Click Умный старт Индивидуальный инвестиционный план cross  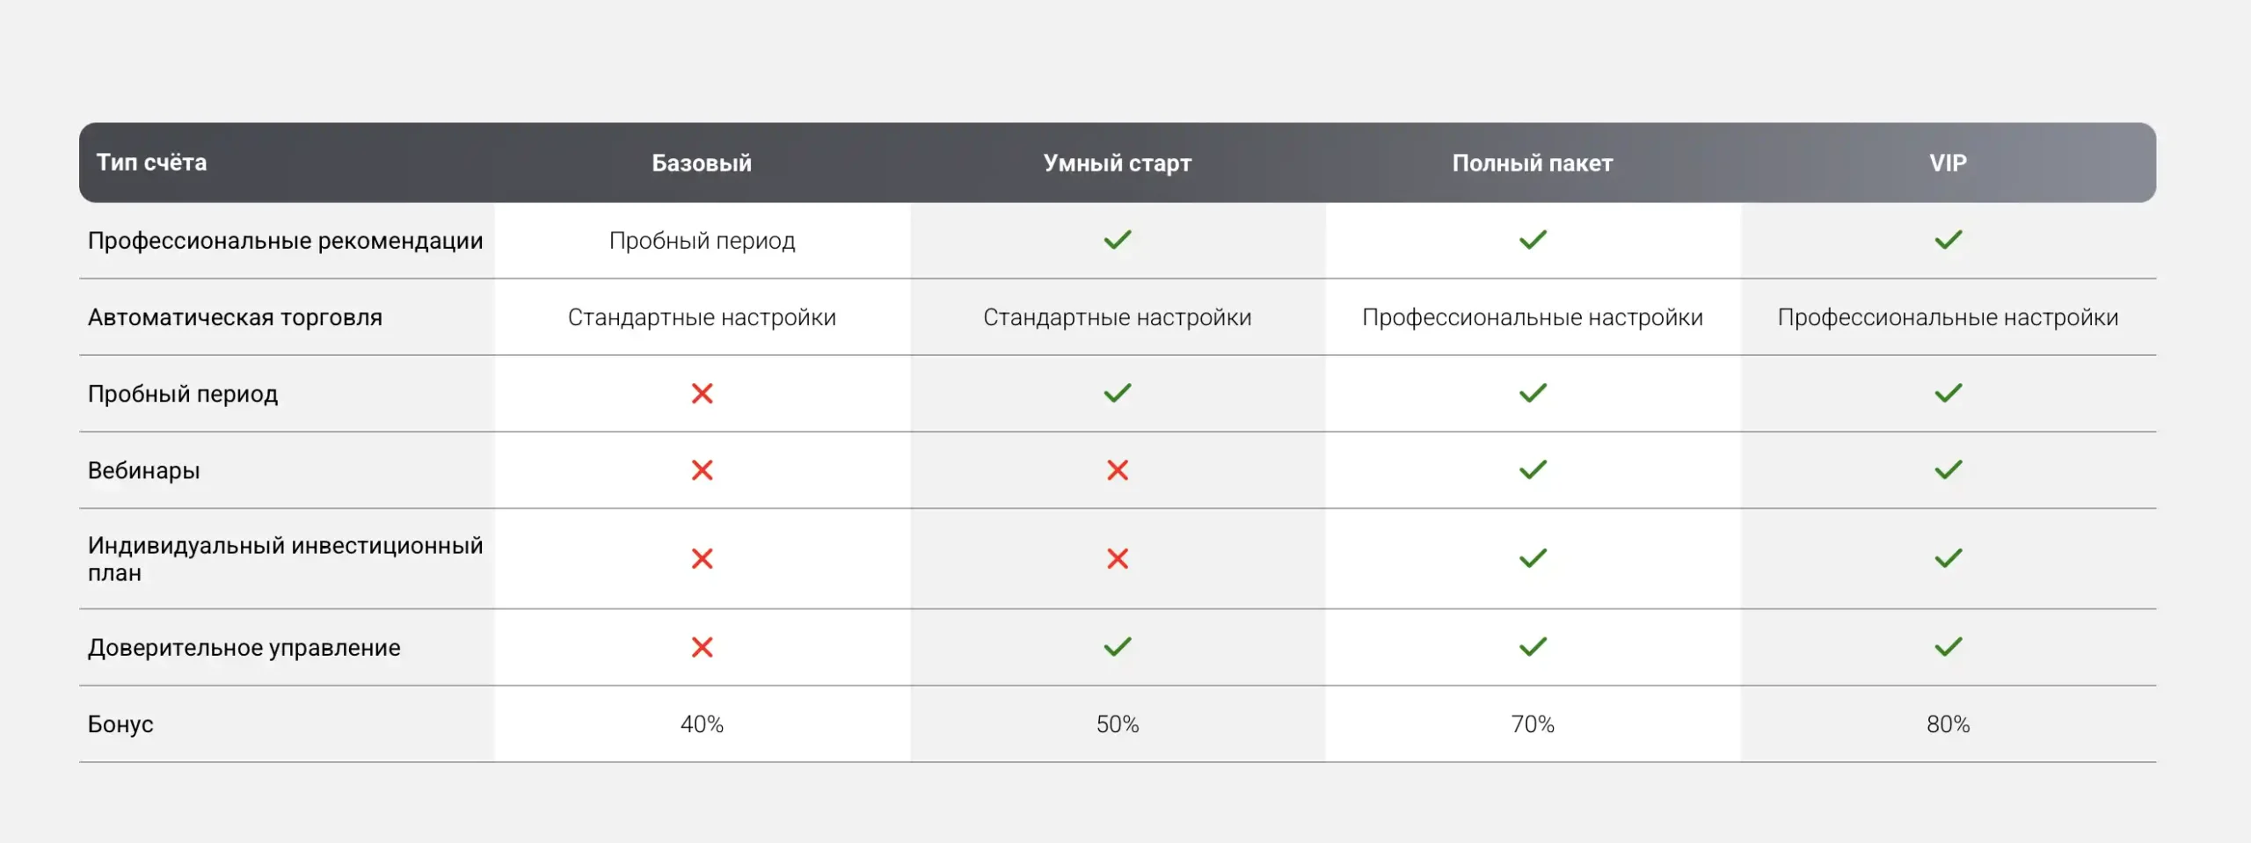[x=1117, y=558]
